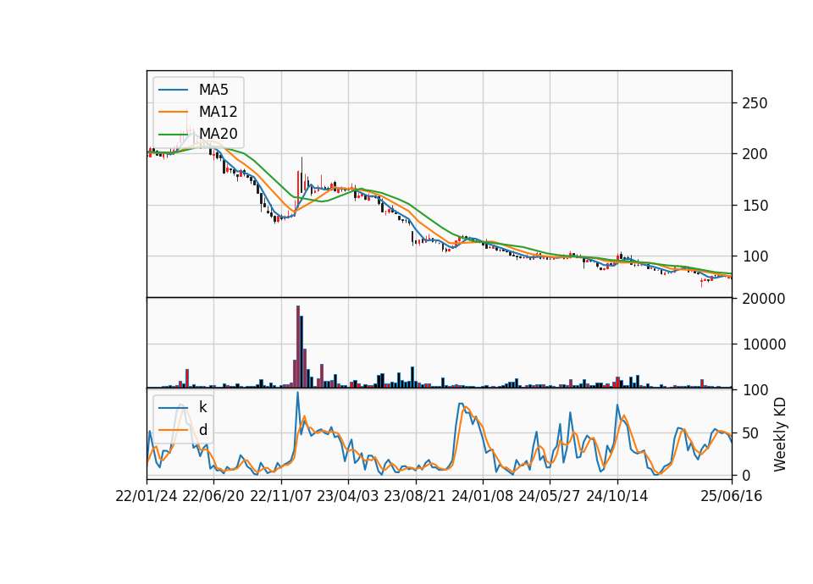Click the 24/05/27 date label
813x584 pixels.
549,497
